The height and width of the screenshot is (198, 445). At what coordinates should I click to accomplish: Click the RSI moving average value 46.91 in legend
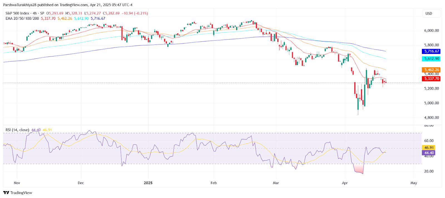coord(47,130)
